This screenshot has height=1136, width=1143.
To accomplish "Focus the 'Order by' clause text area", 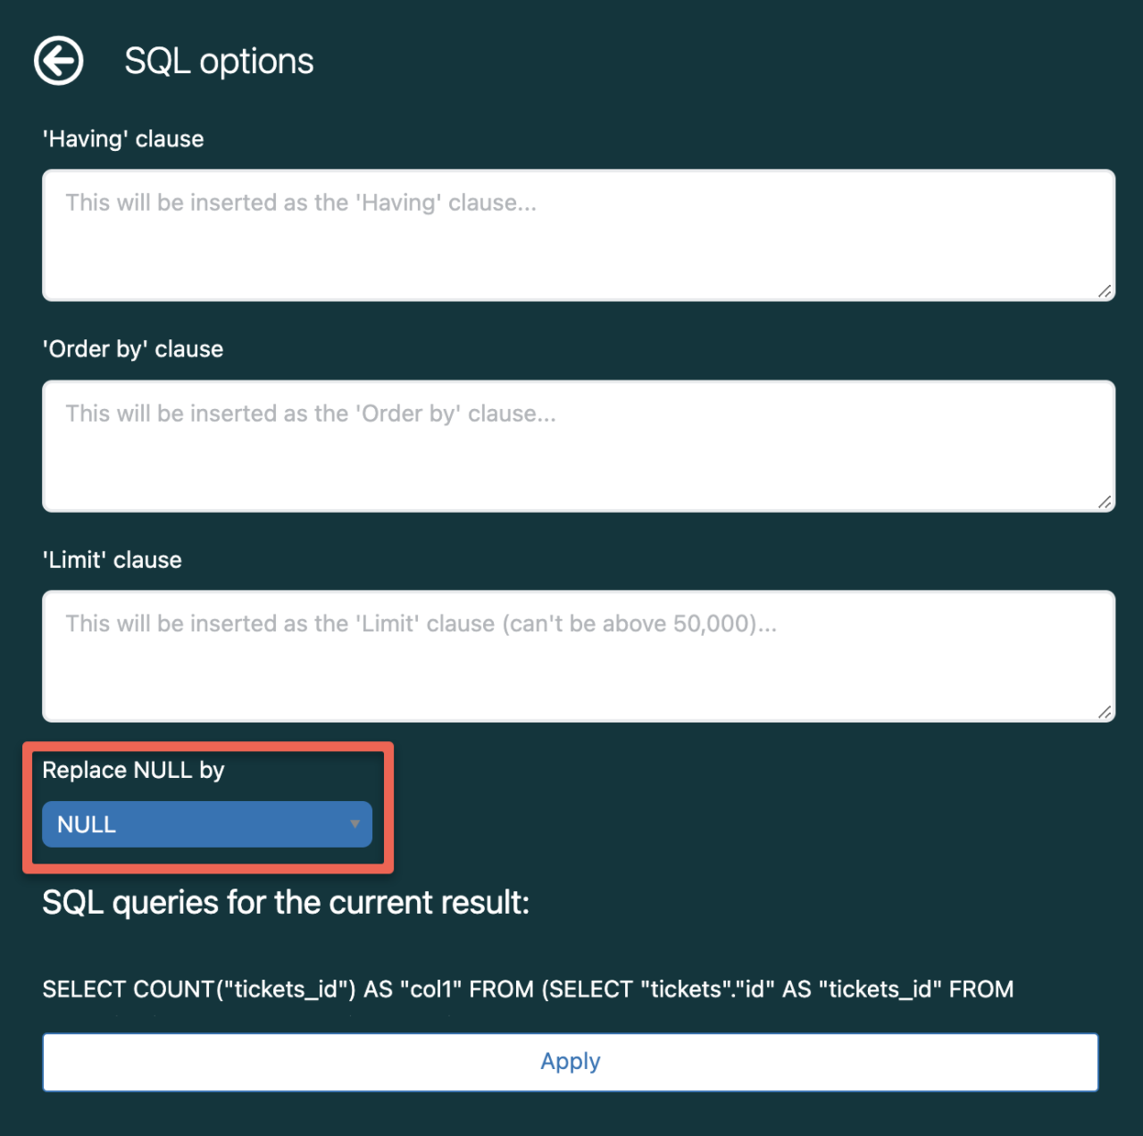I will (x=579, y=460).
